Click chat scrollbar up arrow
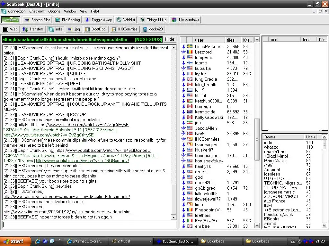This screenshot has width=329, height=246. tap(173, 48)
